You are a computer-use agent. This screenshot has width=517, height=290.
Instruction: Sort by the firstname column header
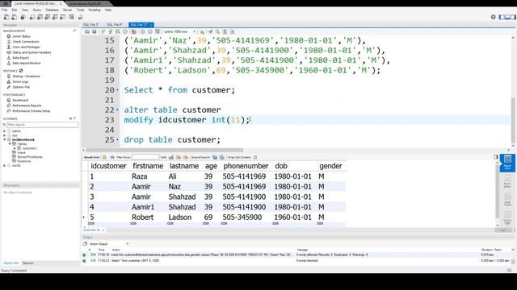[x=148, y=166]
